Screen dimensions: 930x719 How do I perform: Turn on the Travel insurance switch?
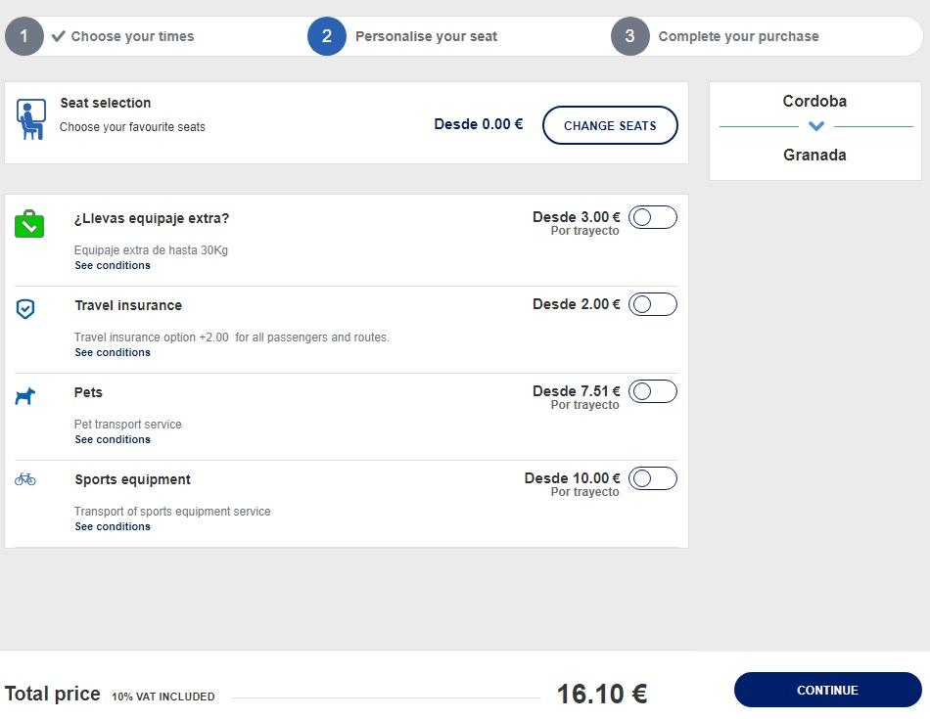652,304
